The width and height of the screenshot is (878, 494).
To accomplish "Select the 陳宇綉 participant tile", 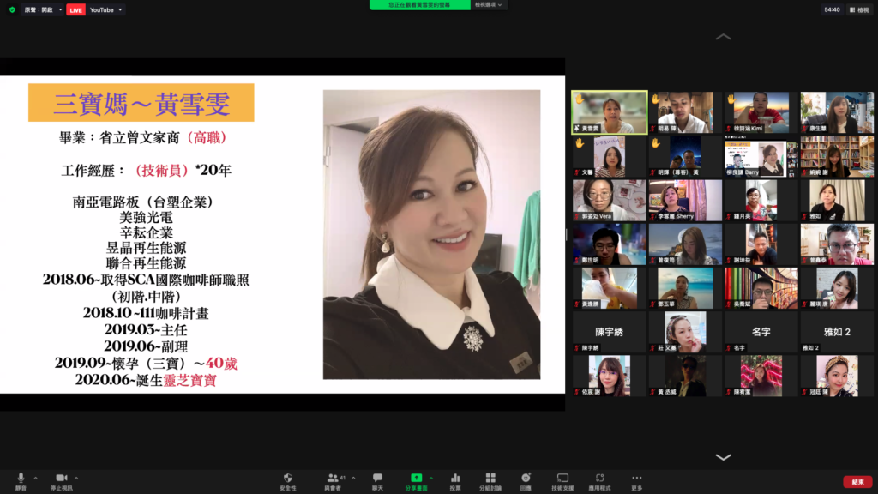I will click(x=610, y=331).
